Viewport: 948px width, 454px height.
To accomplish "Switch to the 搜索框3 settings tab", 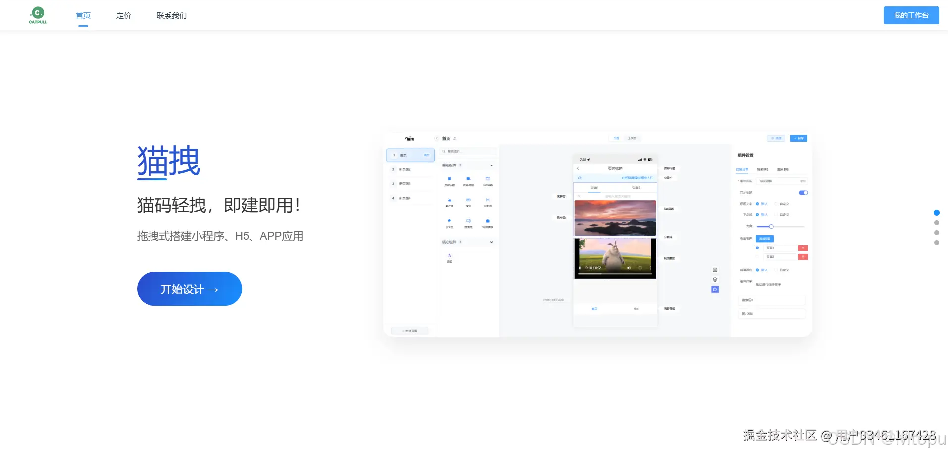I will [x=763, y=170].
